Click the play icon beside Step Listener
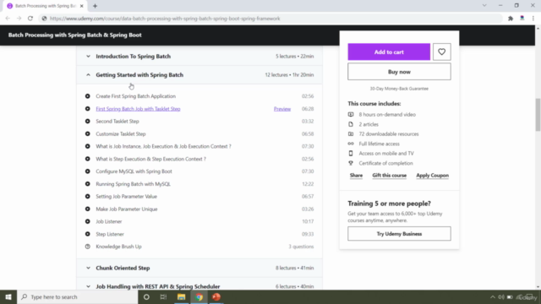Viewport: 541px width, 304px height. pyautogui.click(x=88, y=234)
